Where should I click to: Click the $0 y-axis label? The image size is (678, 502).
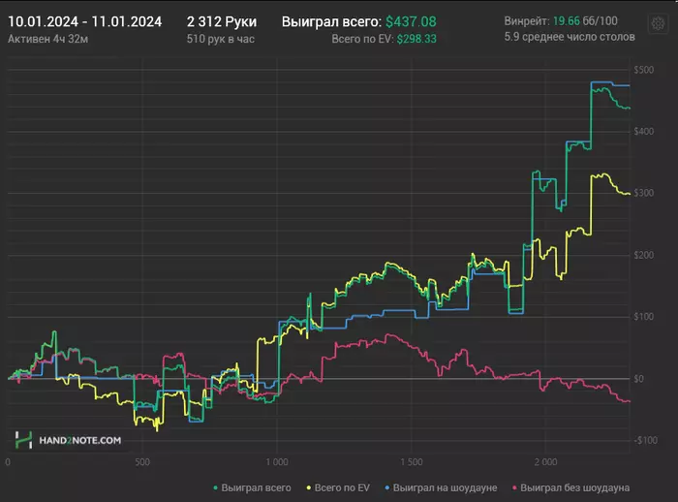point(638,379)
